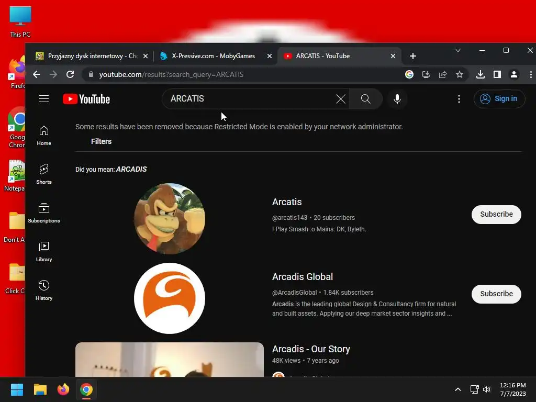Open volume control in system tray
This screenshot has height=402, width=536.
(487, 389)
